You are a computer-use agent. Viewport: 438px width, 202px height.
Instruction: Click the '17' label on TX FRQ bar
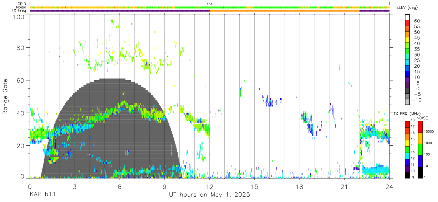click(x=413, y=126)
